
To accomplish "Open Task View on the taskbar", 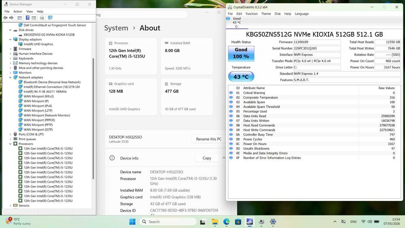I will 203,222.
